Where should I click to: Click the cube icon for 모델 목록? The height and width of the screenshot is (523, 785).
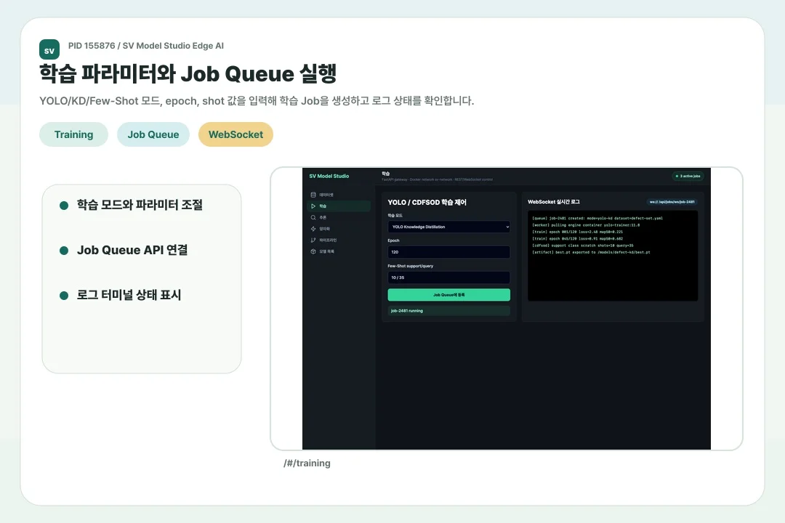point(313,251)
